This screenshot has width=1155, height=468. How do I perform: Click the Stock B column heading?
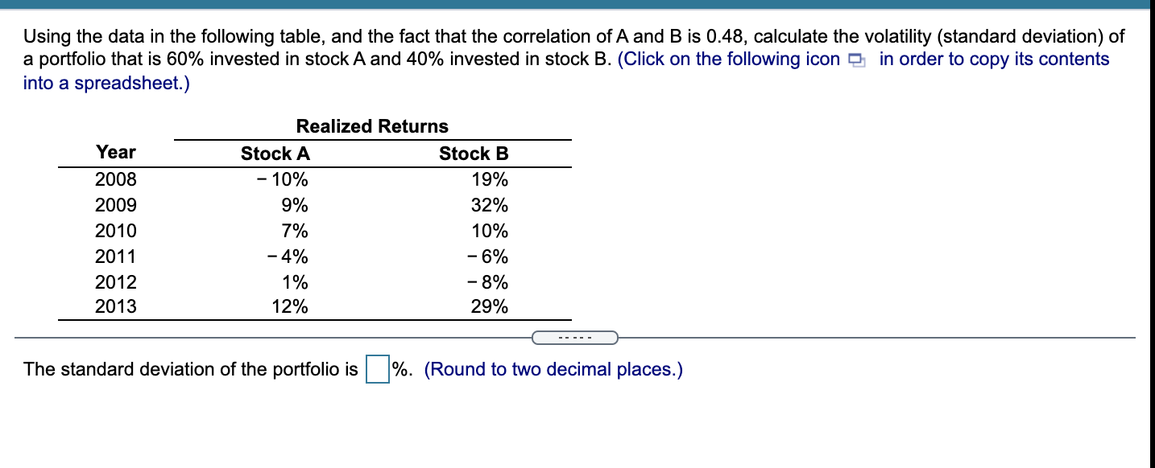pos(474,154)
